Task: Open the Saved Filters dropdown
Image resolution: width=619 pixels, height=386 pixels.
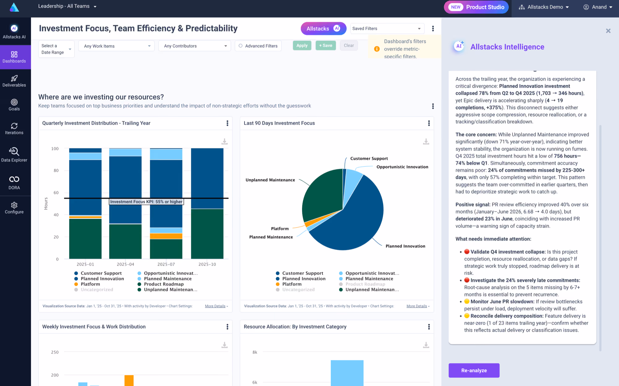Action: pos(387,28)
